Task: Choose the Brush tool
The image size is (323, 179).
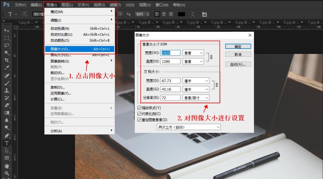Action: [x=7, y=84]
